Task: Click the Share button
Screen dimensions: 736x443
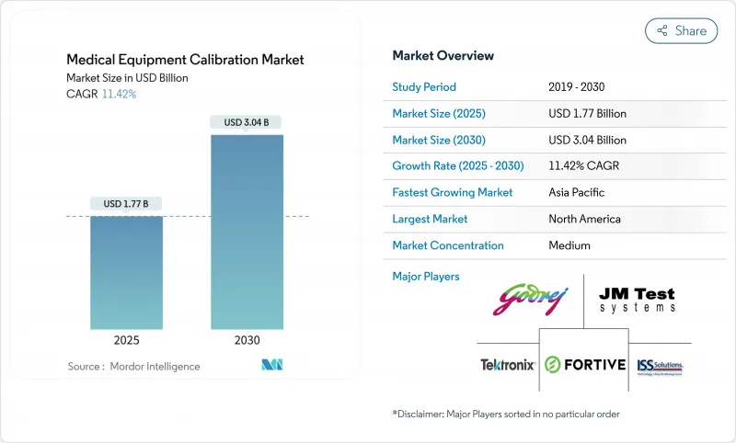Action: [682, 30]
